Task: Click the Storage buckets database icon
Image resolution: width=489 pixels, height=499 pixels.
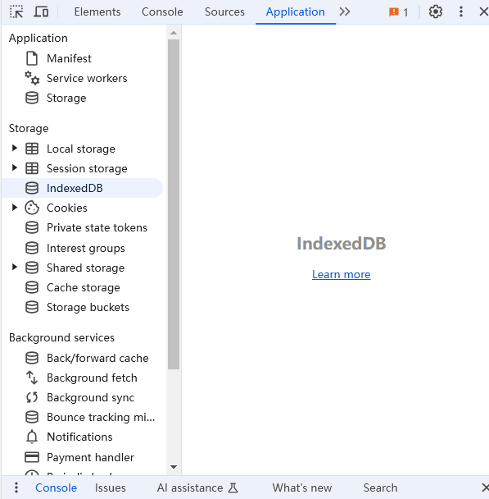Action: 32,307
